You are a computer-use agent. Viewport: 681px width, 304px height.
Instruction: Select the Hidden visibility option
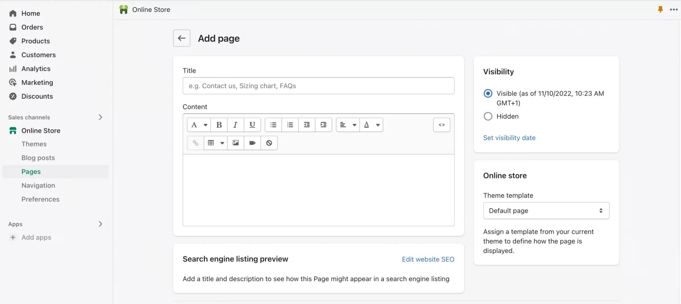(x=488, y=116)
